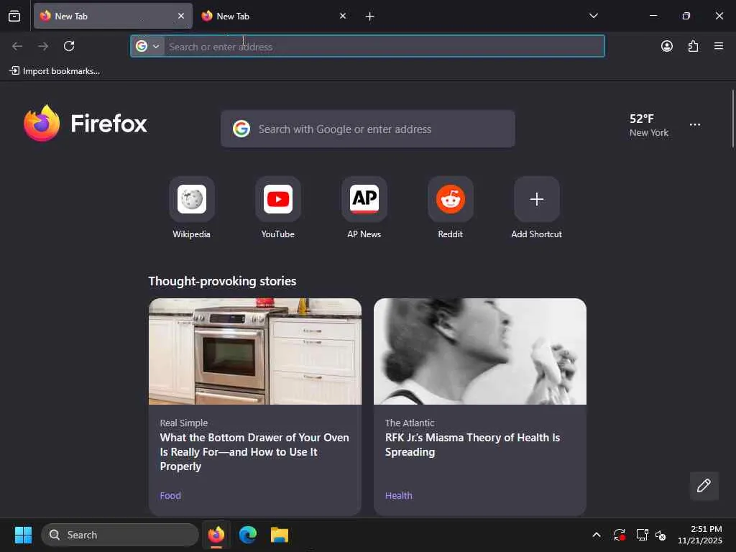
Task: Click the Firefox taskbar icon
Action: 216,535
